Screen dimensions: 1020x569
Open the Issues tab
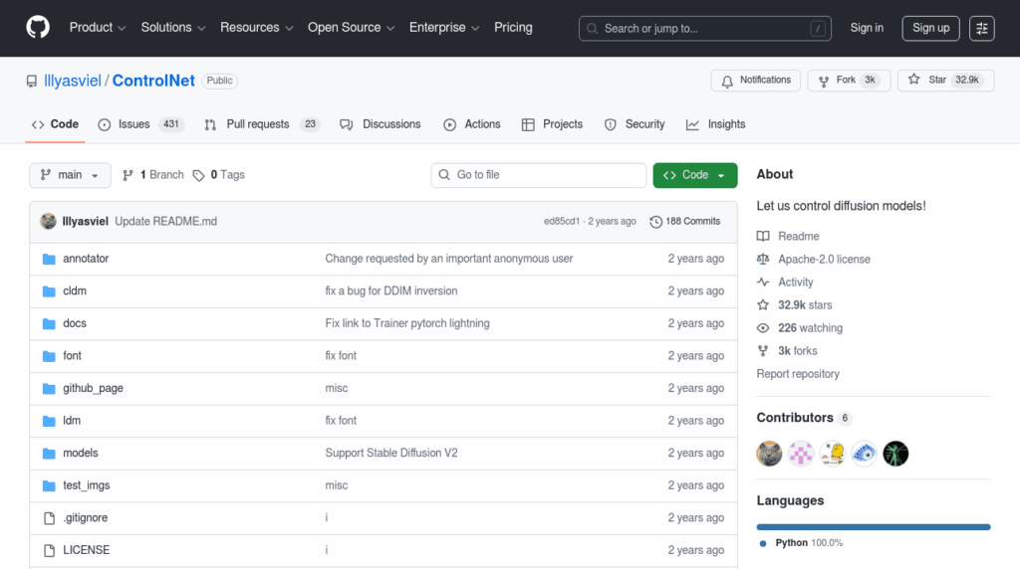click(140, 124)
